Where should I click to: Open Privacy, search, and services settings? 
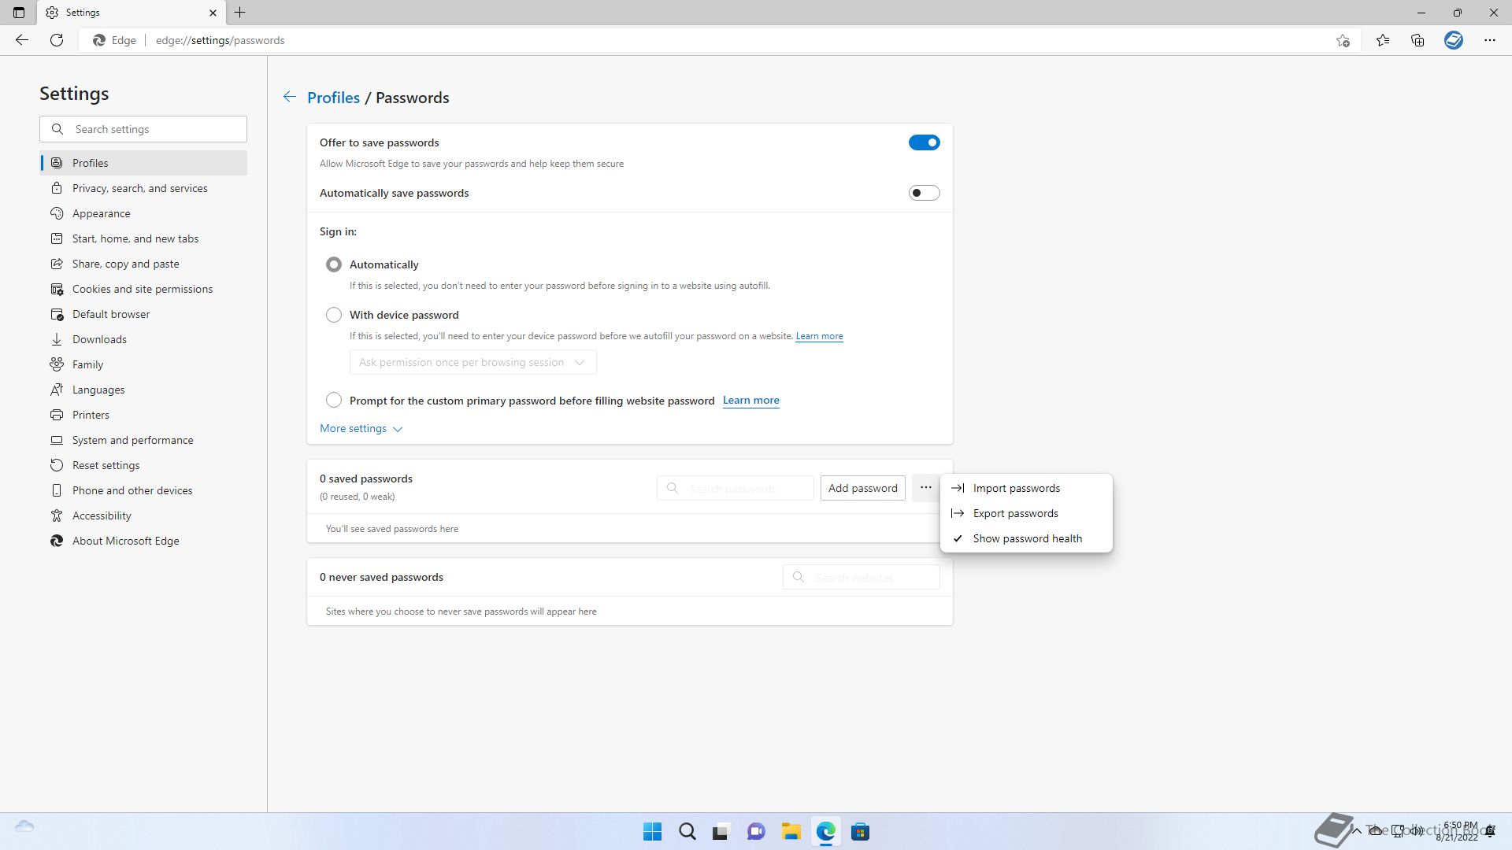tap(143, 188)
